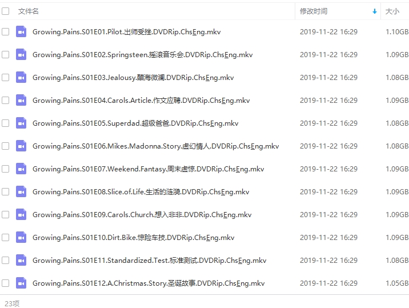Open Growing.Pains.S01E11.Standardized.Test.标准测试 file name

tap(149, 260)
